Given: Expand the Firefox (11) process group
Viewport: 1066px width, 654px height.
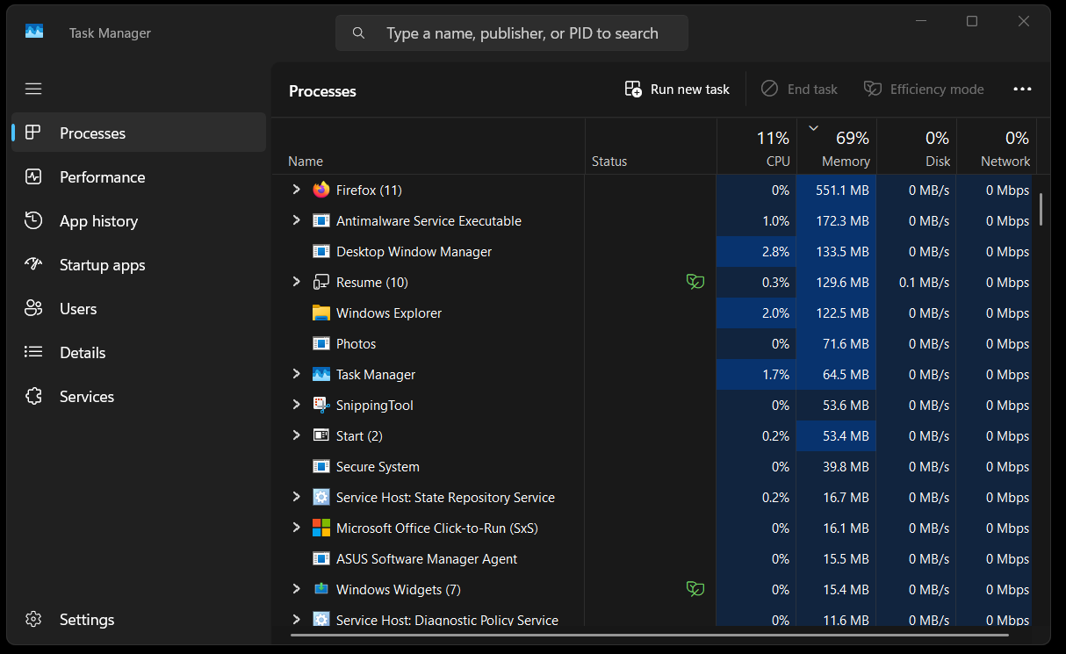Looking at the screenshot, I should click(297, 190).
